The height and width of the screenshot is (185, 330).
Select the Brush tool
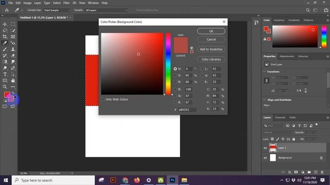click(5, 49)
